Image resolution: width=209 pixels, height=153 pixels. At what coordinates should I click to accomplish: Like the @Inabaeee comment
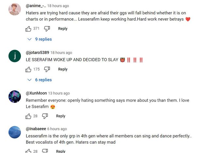[28, 151]
